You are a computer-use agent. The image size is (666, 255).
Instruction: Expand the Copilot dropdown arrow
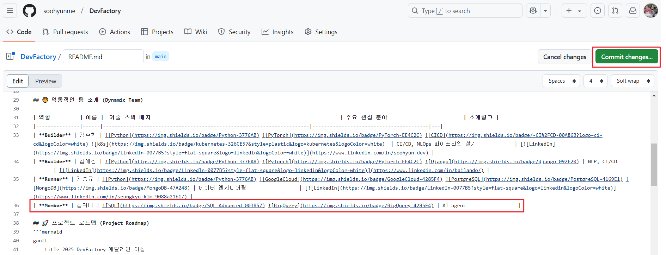545,11
